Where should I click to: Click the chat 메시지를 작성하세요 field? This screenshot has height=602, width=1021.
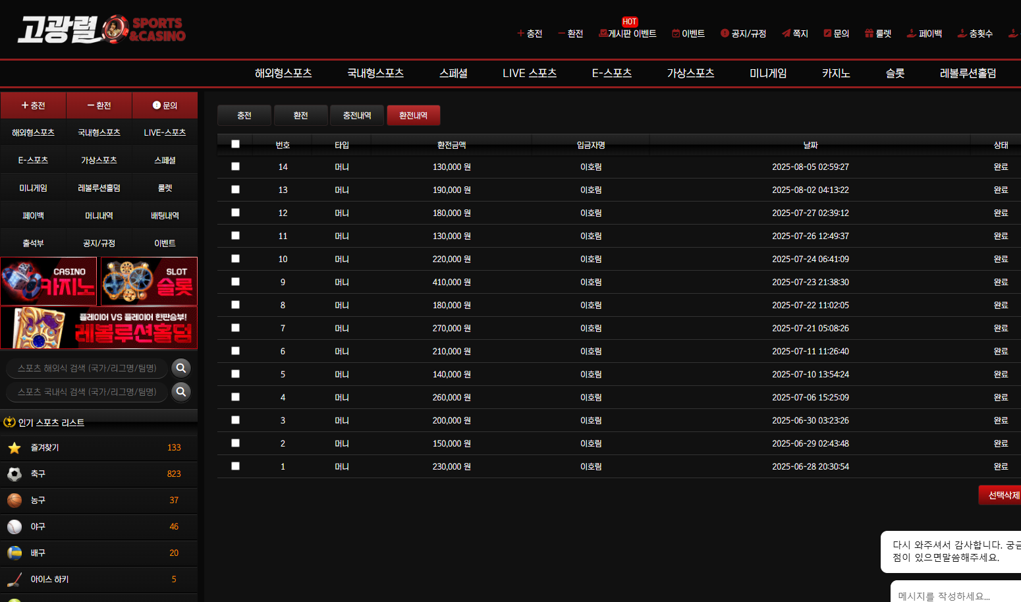click(955, 595)
